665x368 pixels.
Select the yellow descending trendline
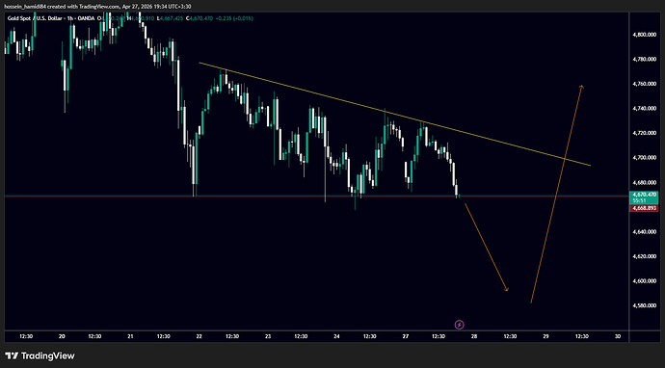[x=394, y=114]
